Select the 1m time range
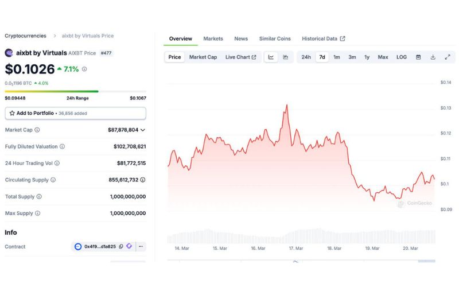 coord(337,57)
